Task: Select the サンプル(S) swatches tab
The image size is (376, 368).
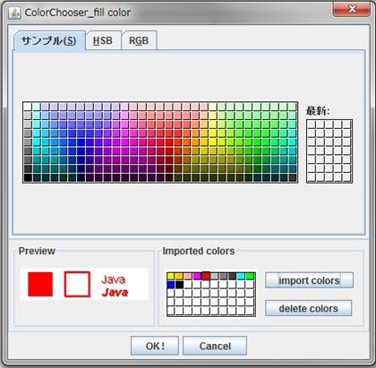Action: (49, 40)
